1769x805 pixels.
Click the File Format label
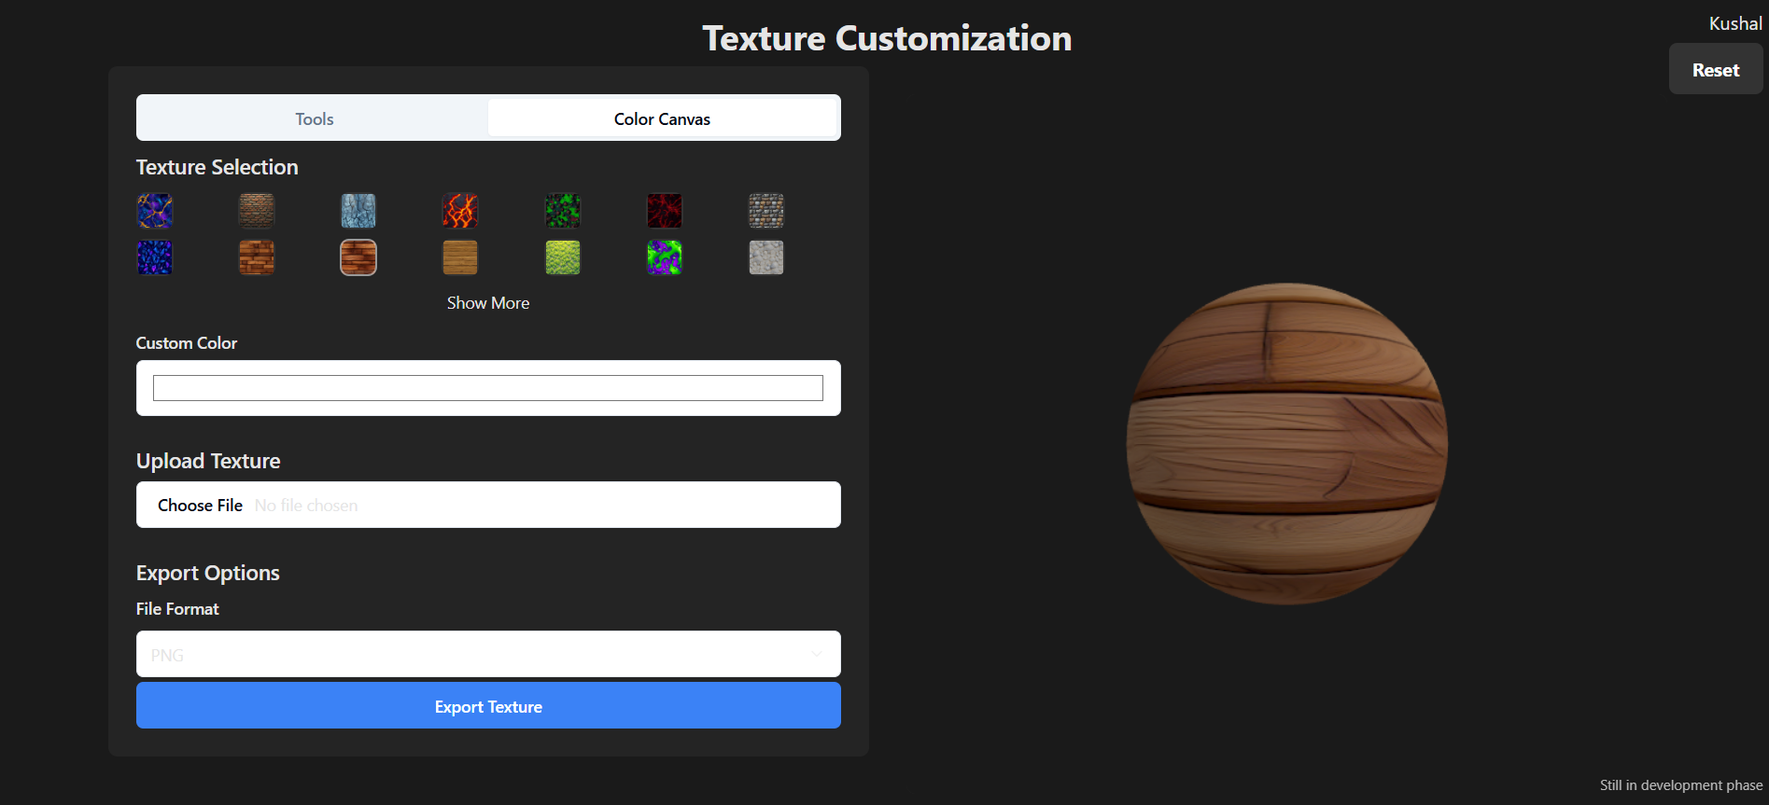177,608
